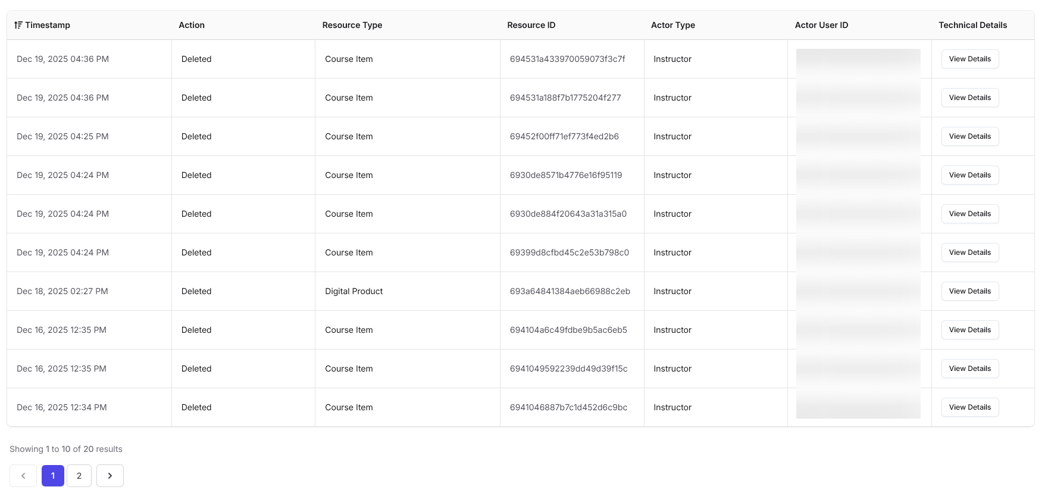The height and width of the screenshot is (496, 1045).
Task: Select page 1 in pagination
Action: 53,476
